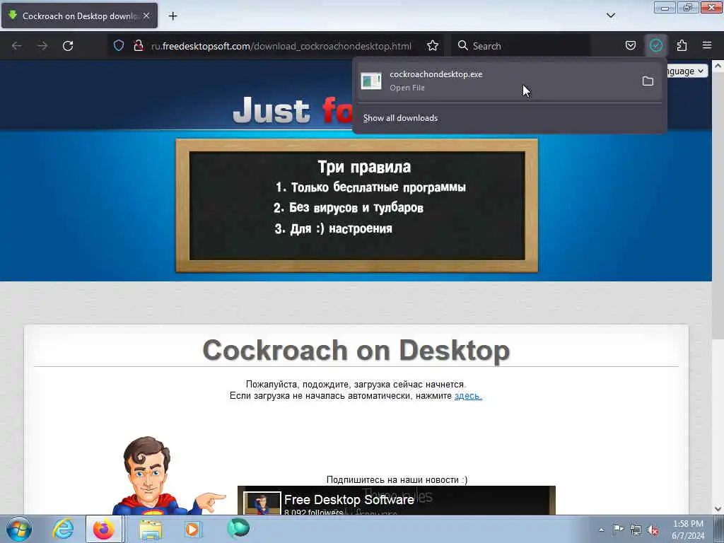Image resolution: width=724 pixels, height=543 pixels.
Task: Click the taskbar clock showing 1:58 PM
Action: 688,530
